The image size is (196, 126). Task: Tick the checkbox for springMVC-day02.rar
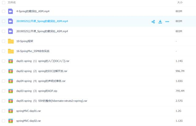tap(4, 121)
